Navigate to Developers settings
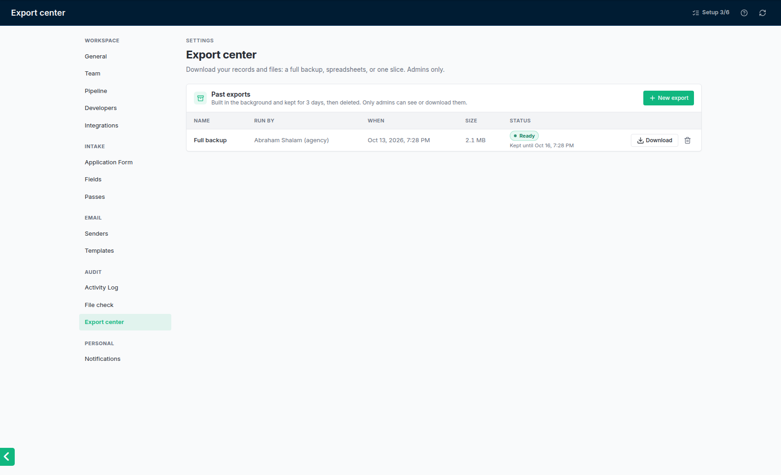Image resolution: width=781 pixels, height=475 pixels. pyautogui.click(x=125, y=108)
